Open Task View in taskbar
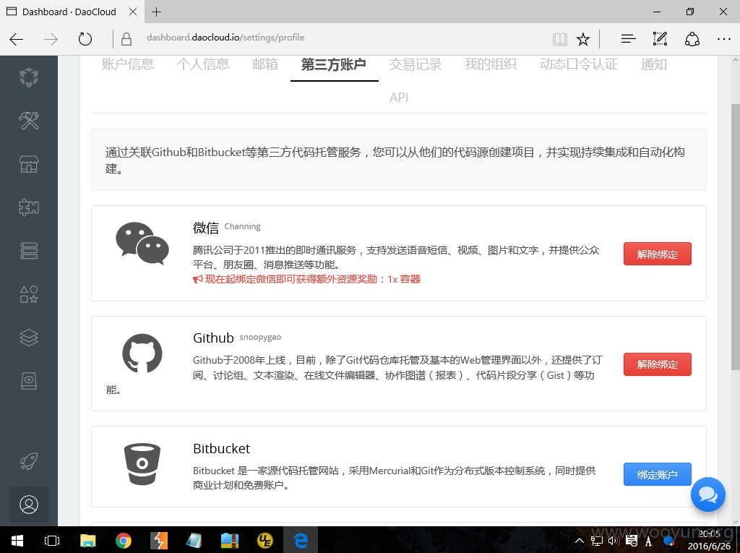 [x=52, y=541]
